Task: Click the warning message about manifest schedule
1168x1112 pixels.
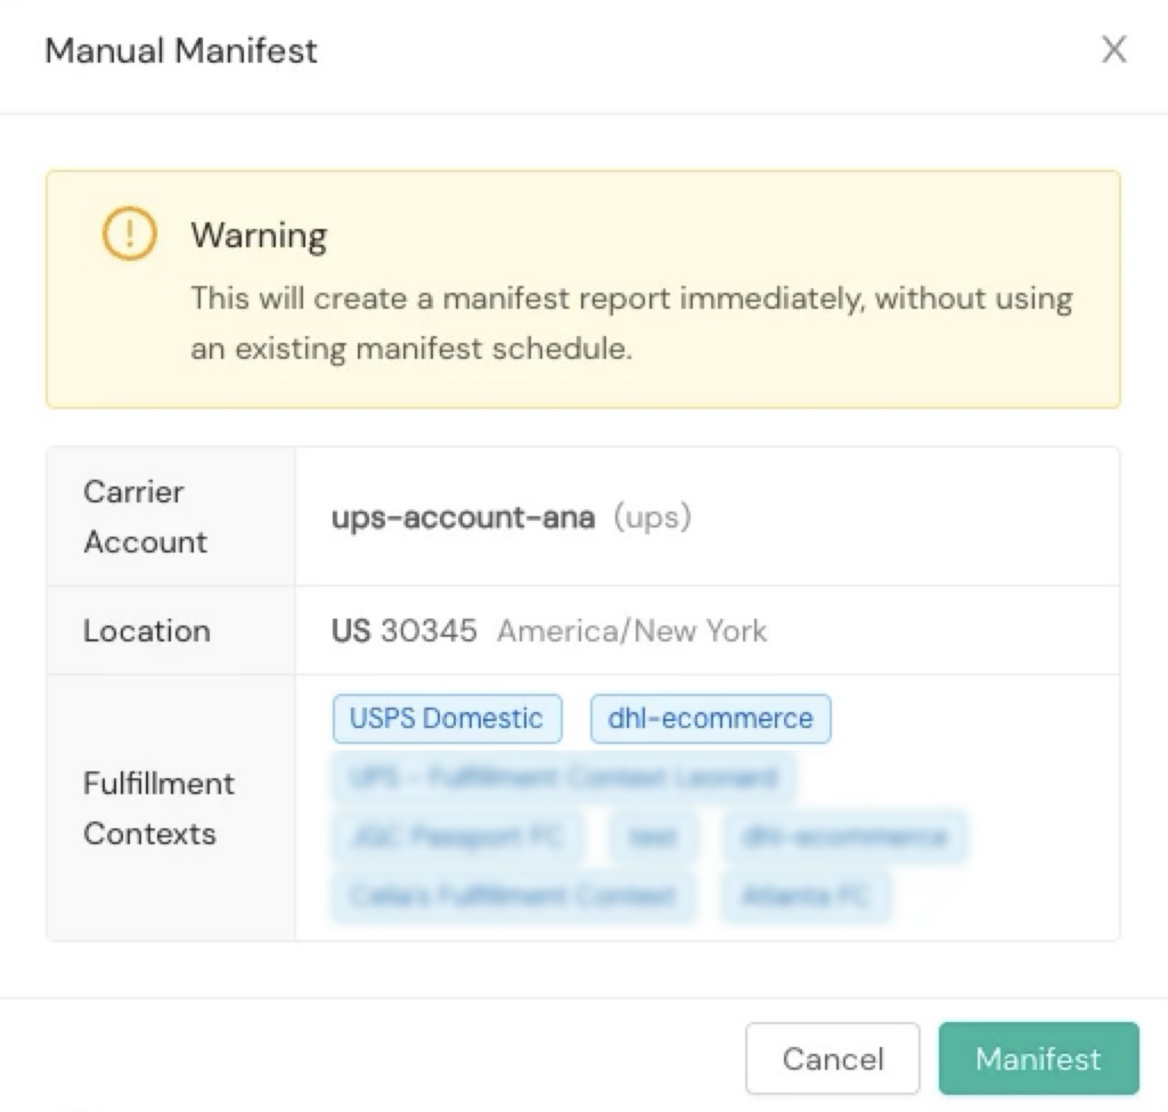Action: [x=631, y=323]
